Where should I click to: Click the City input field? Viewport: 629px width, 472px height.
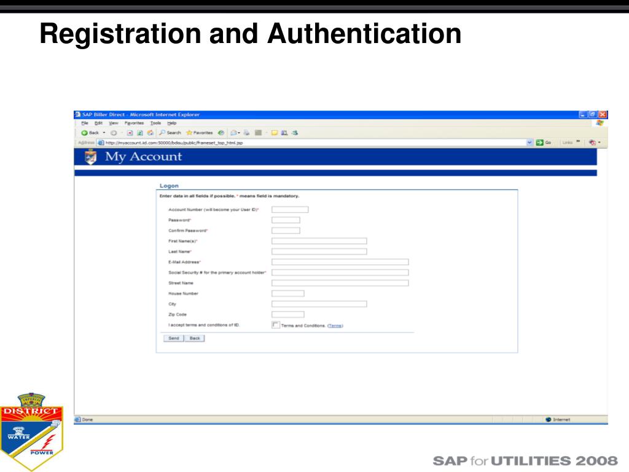pyautogui.click(x=319, y=304)
